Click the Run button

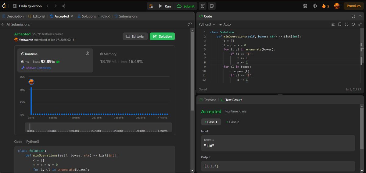[x=165, y=6]
